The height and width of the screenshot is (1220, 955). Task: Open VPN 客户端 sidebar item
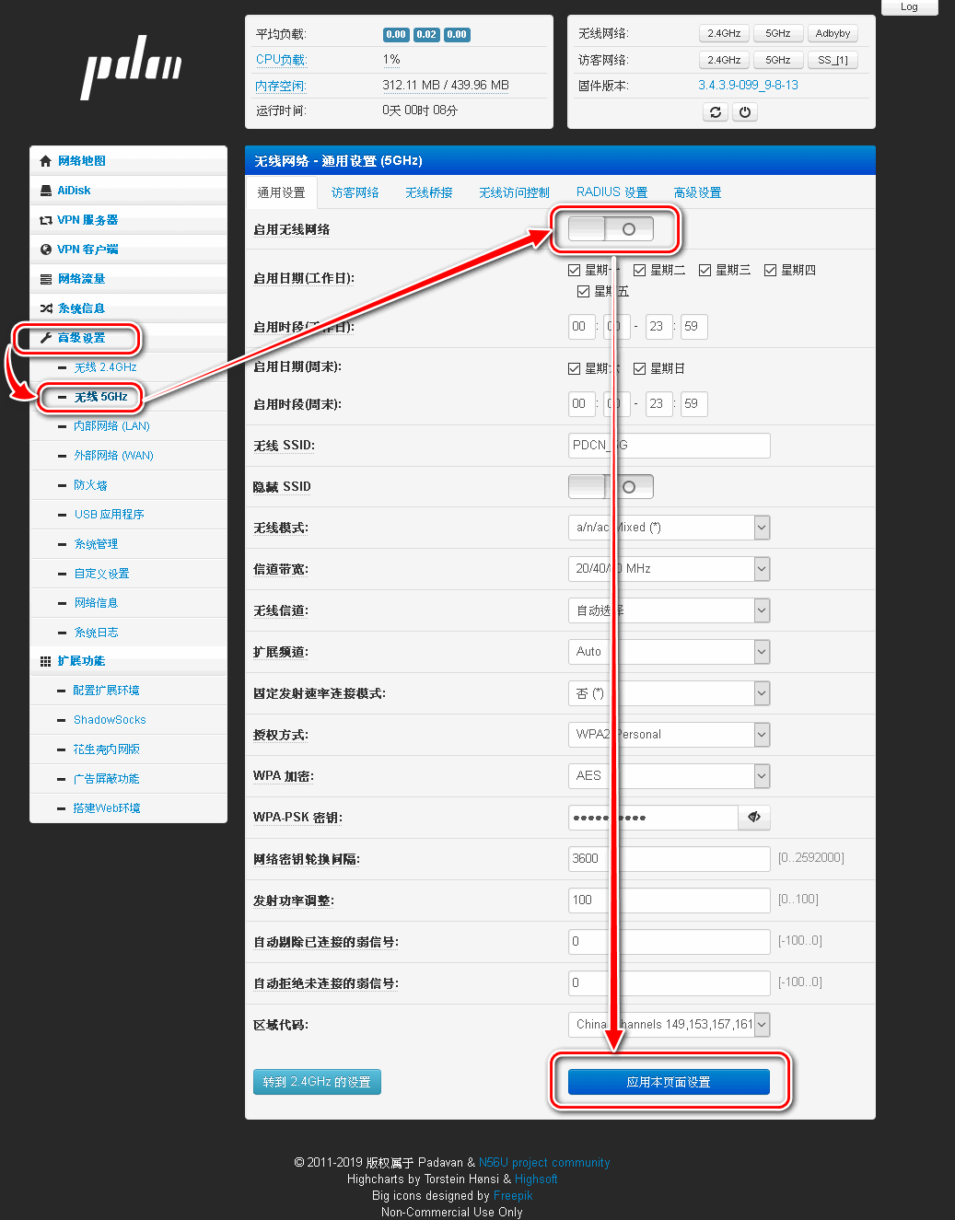click(128, 249)
